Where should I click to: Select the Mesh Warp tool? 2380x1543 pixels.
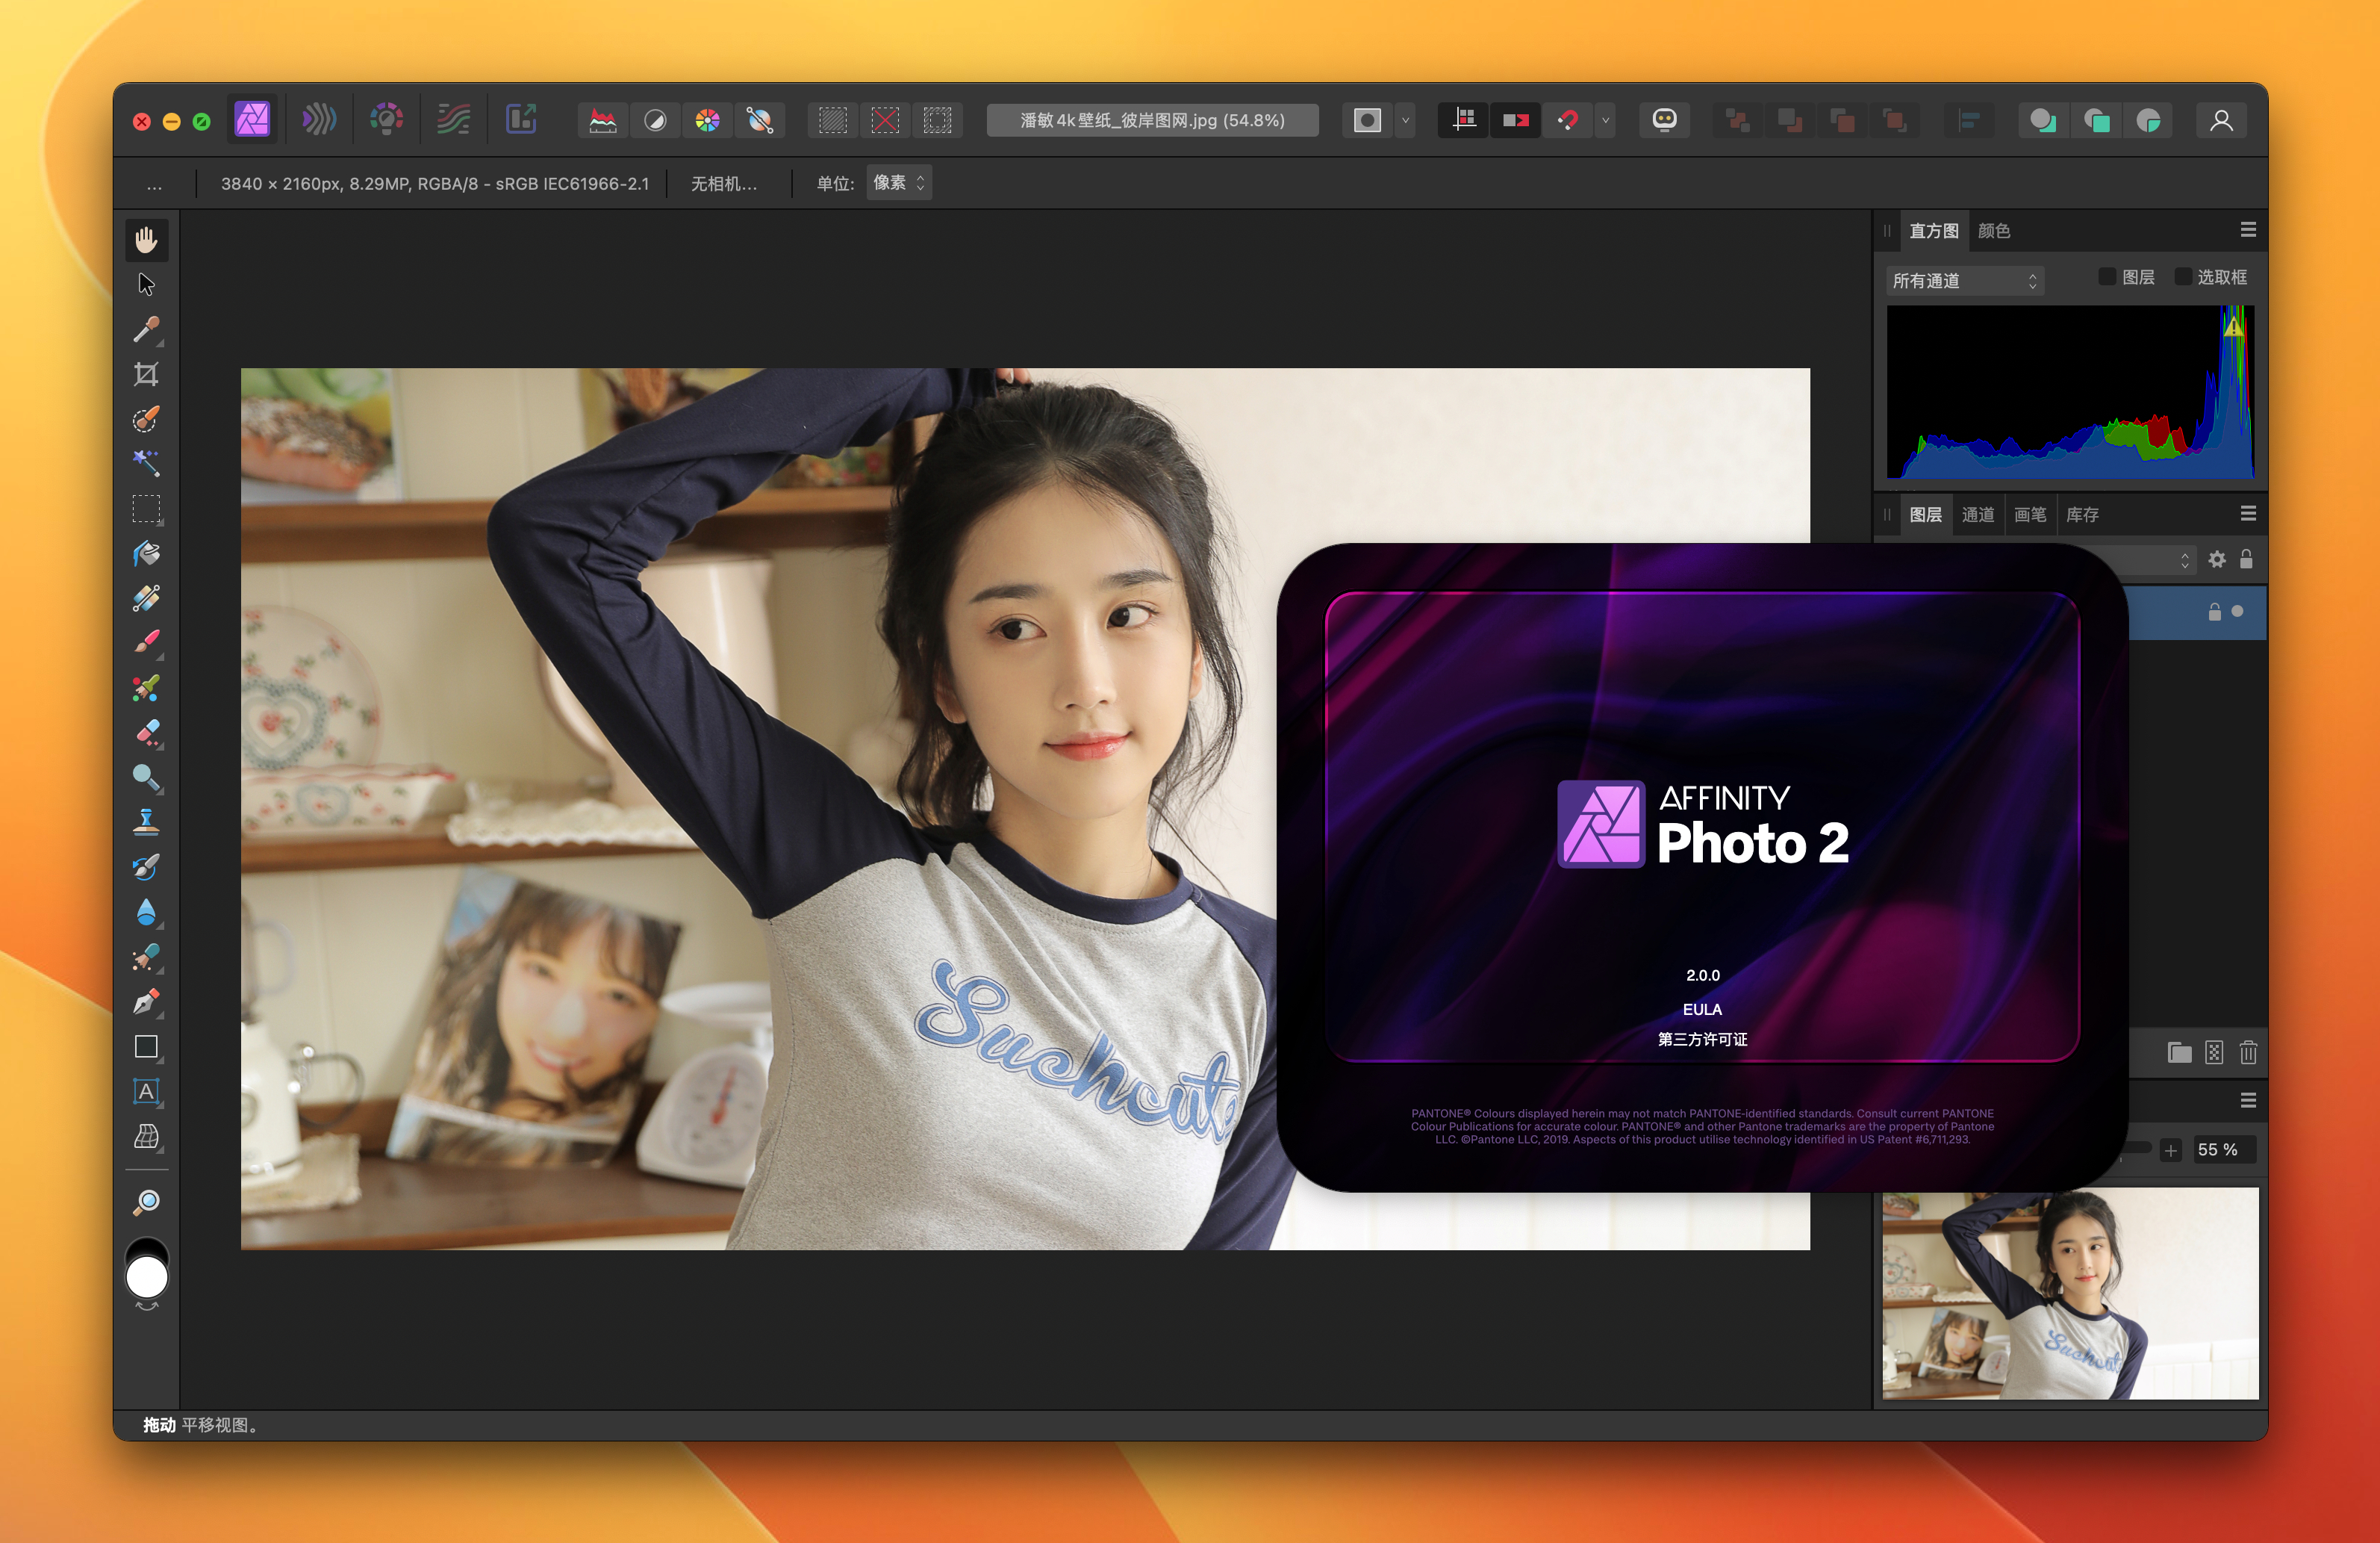(146, 1136)
